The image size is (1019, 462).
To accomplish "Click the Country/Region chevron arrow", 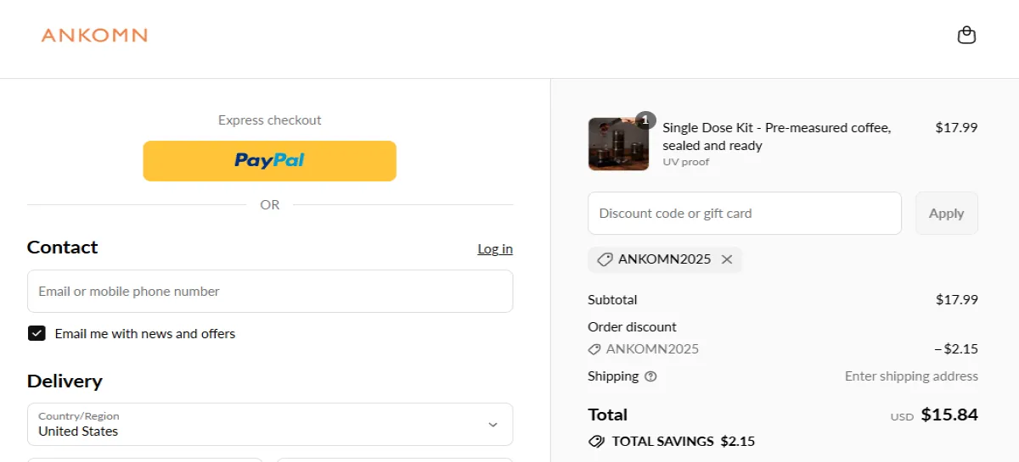I will tap(493, 424).
